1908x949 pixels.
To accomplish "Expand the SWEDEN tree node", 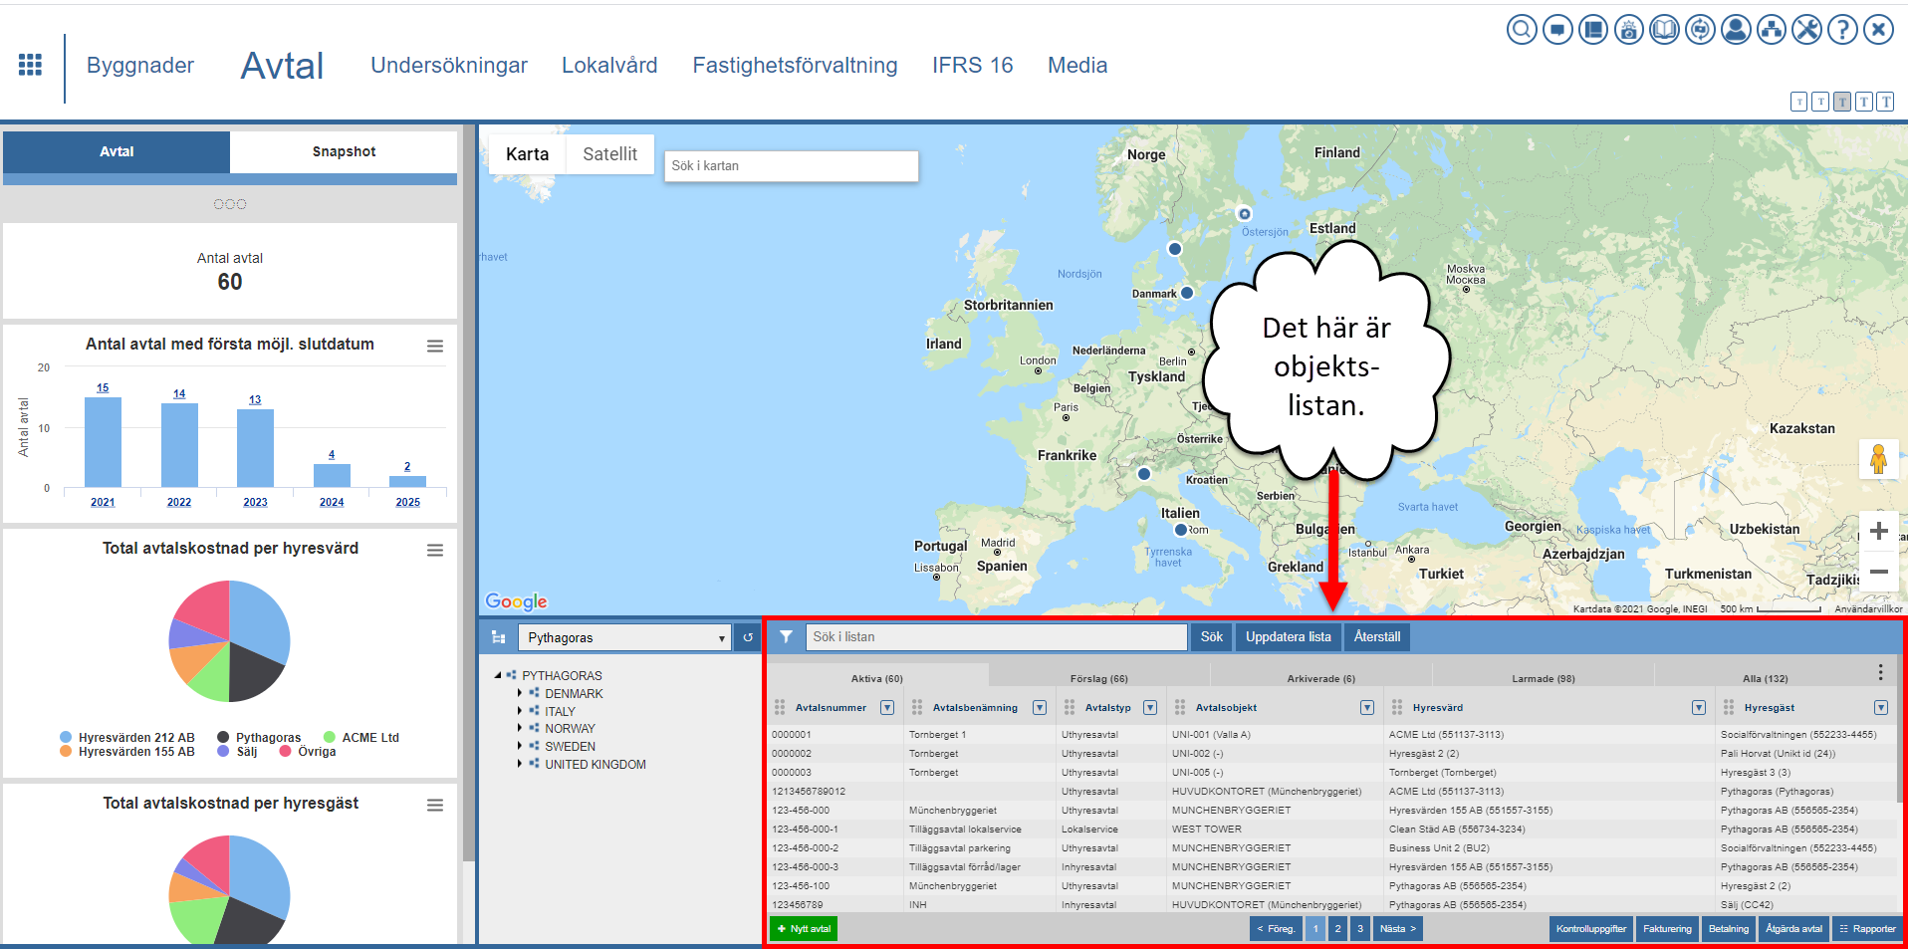I will [520, 747].
